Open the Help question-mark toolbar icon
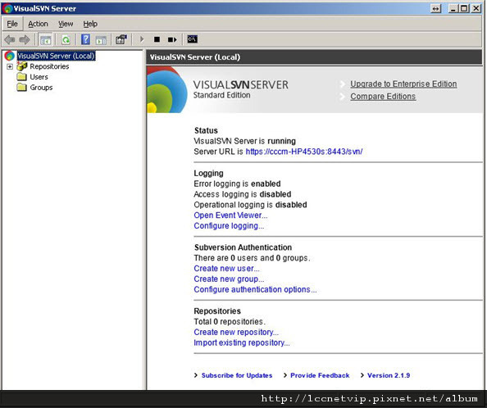The width and height of the screenshot is (487, 408). (x=85, y=39)
